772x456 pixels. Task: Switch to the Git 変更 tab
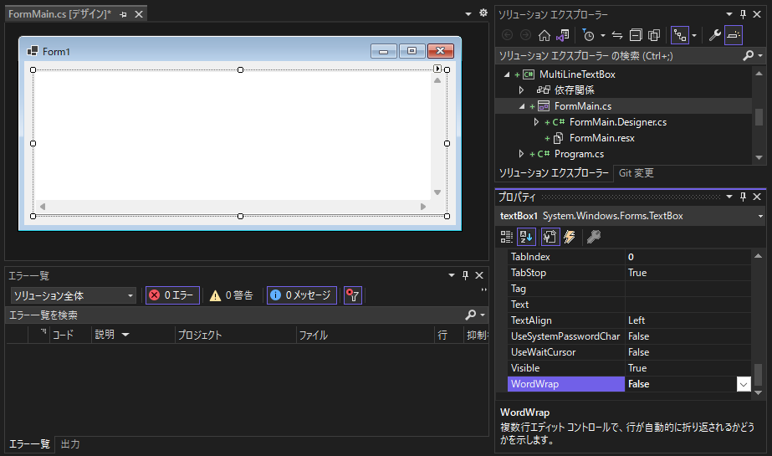tap(637, 173)
